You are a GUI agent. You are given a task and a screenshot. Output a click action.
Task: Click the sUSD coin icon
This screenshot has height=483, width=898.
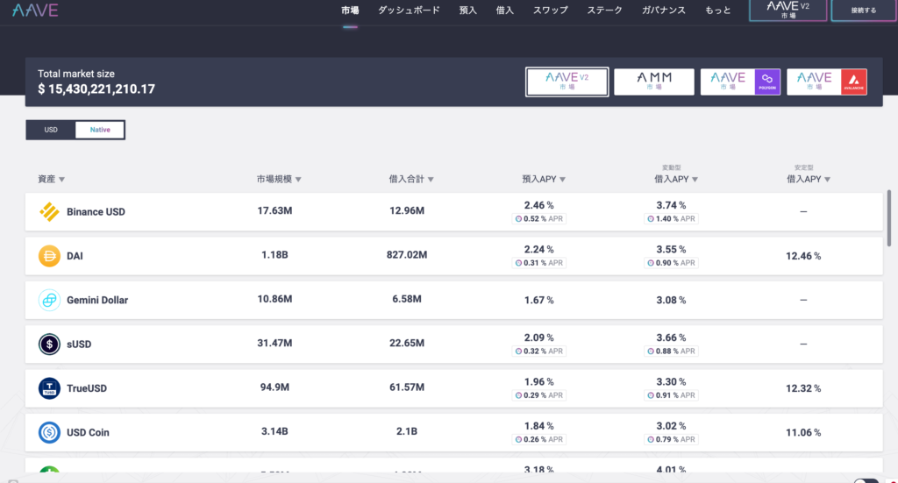pos(49,344)
